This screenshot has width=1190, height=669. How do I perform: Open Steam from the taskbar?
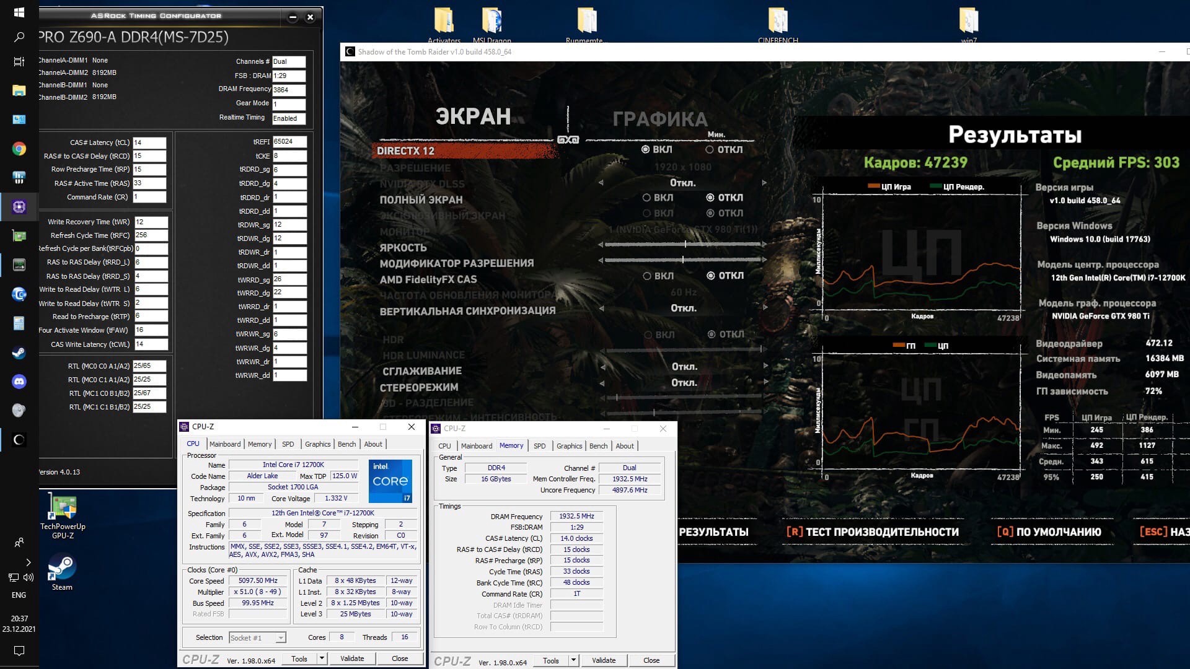click(19, 353)
